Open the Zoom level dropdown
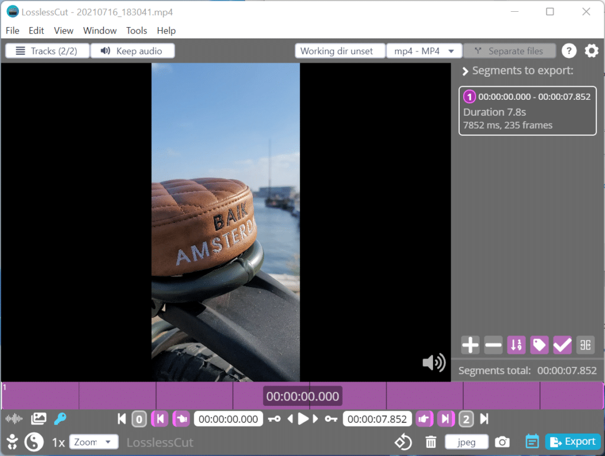The image size is (605, 456). tap(93, 442)
